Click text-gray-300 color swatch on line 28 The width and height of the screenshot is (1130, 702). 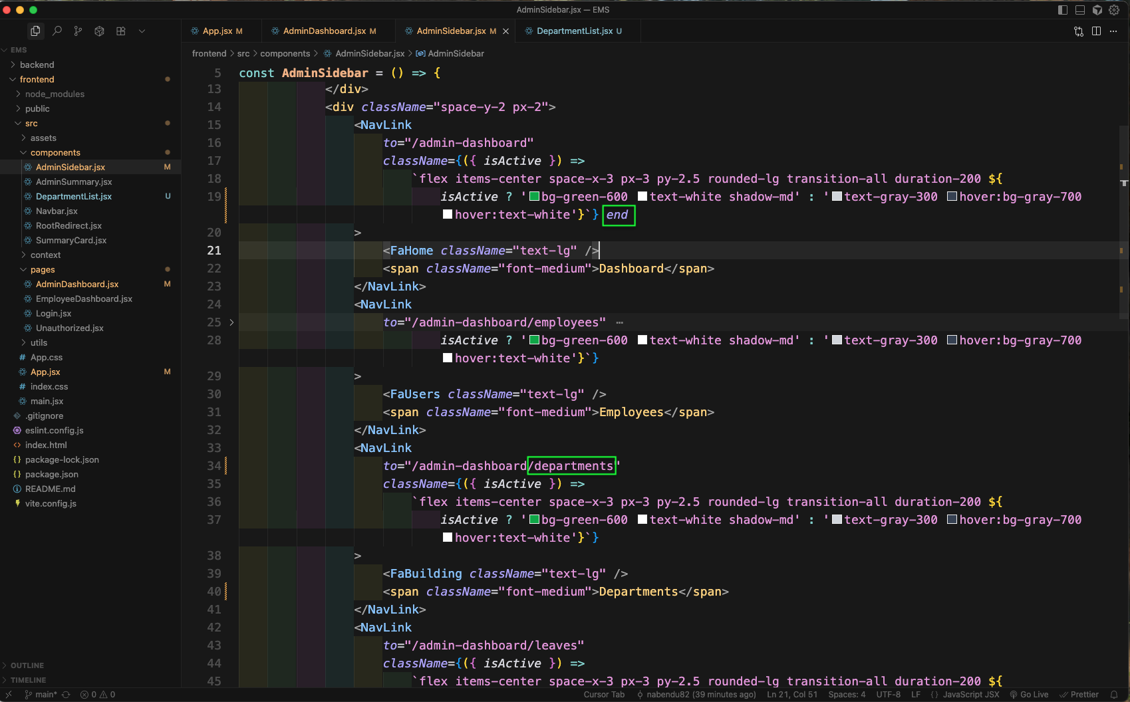point(837,340)
